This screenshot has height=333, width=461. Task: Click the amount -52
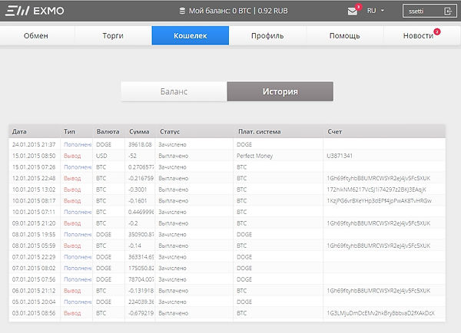click(132, 156)
